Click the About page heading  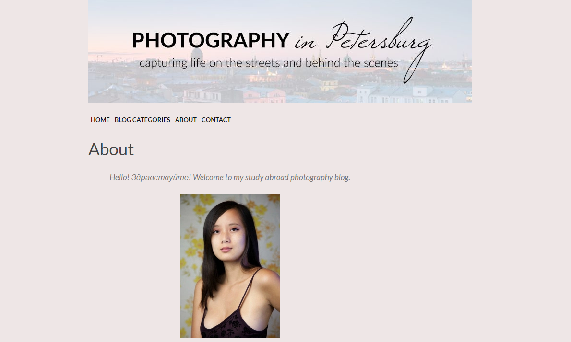[111, 149]
